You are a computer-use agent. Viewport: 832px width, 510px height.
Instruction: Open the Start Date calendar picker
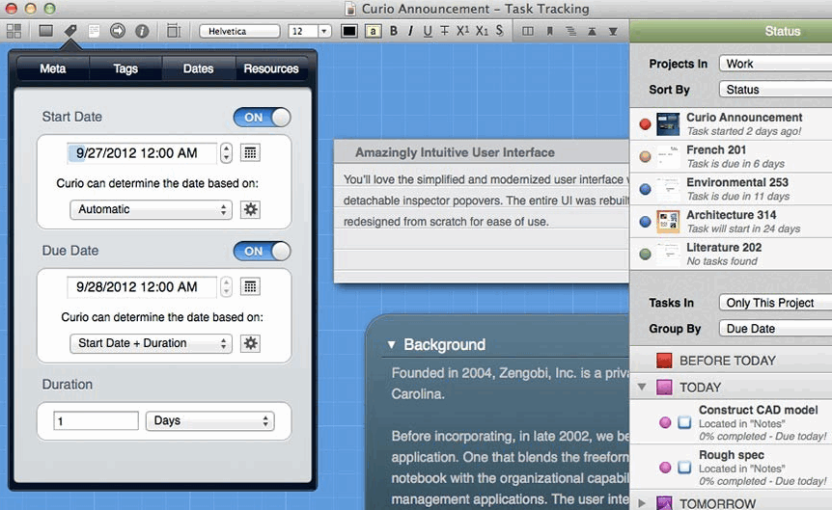pos(250,152)
